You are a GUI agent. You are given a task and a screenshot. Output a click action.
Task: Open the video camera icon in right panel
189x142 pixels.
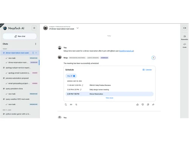pos(184,28)
